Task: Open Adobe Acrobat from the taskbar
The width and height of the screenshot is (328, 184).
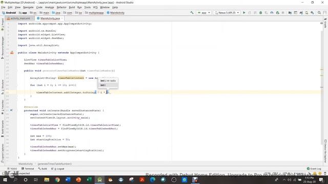Action: 142,179
